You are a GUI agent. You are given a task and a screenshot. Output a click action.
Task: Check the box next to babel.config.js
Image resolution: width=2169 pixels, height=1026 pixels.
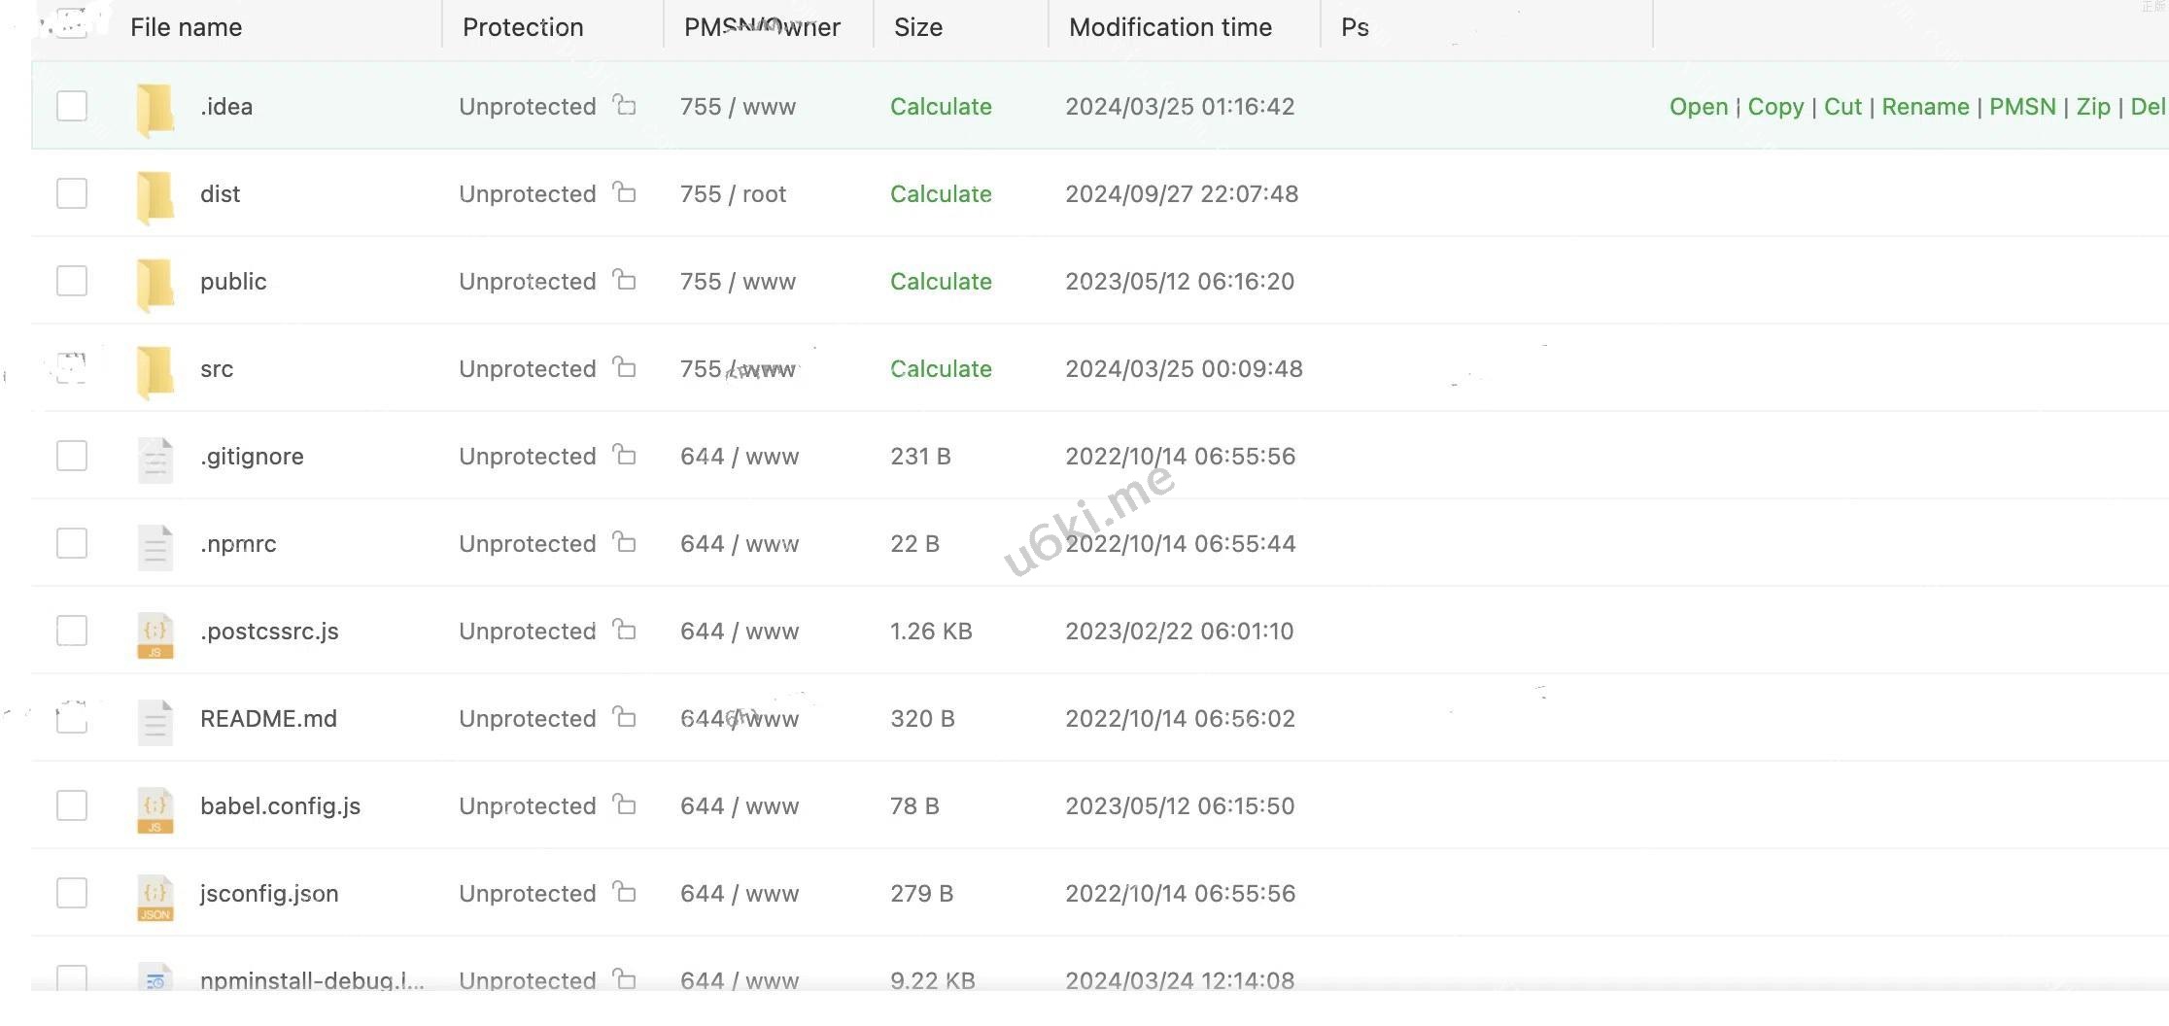tap(72, 805)
